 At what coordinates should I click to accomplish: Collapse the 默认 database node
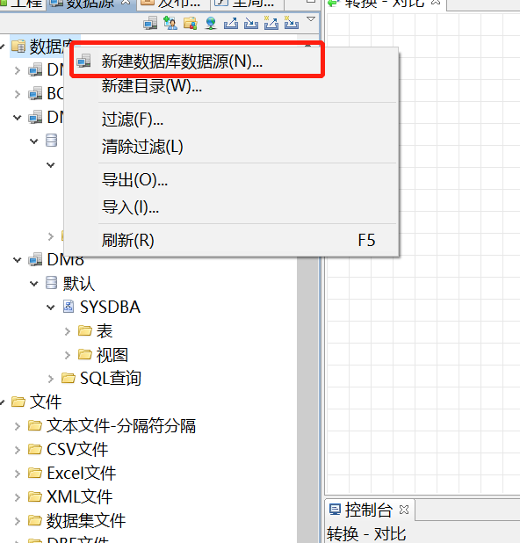[34, 284]
